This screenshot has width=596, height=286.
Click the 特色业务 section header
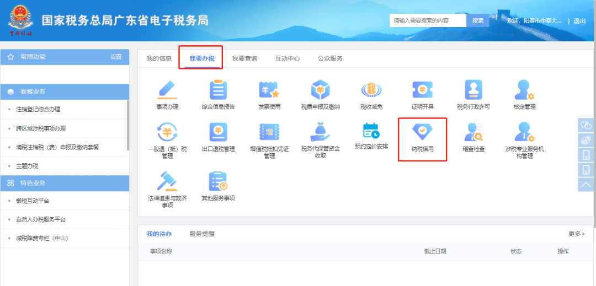point(65,183)
